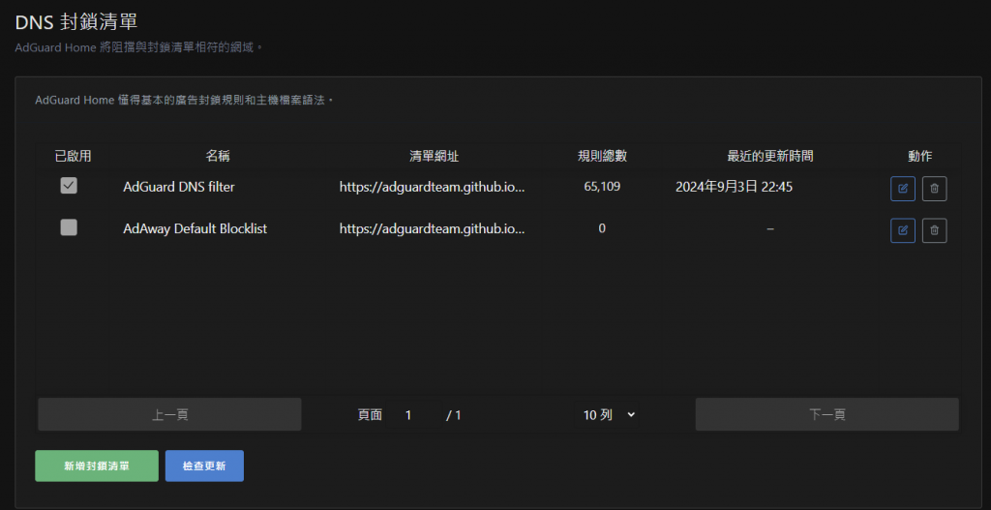Sort by the 清單網址 column header

[x=435, y=156]
